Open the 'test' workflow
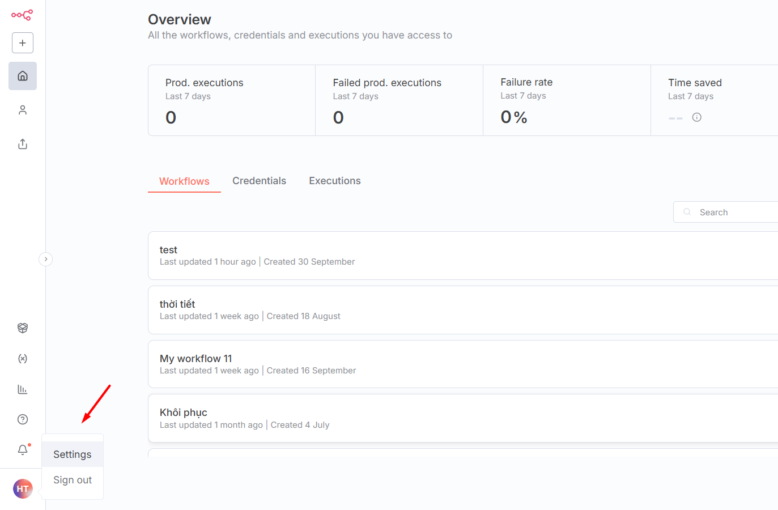Screen dimensions: 778x510 (463, 256)
